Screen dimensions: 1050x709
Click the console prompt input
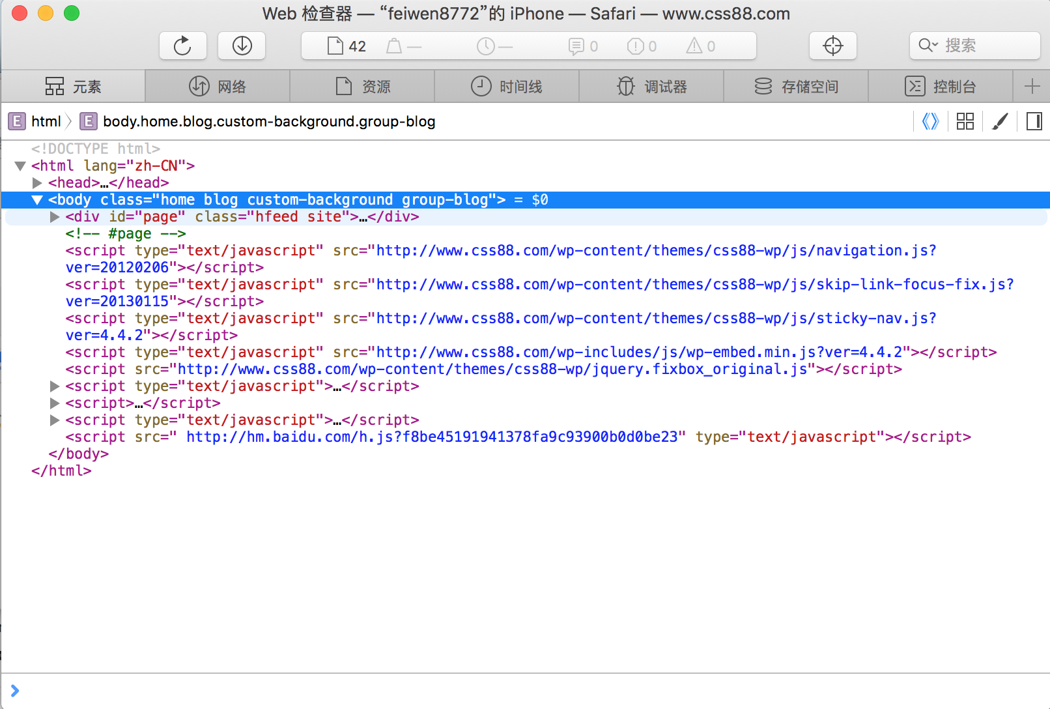525,691
